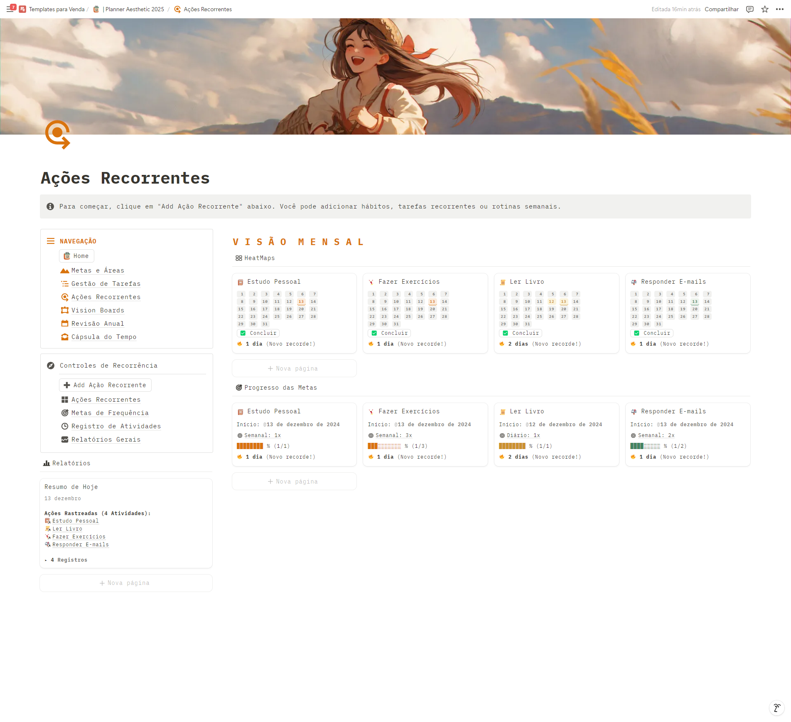Open Revisão Anual navigation link
This screenshot has width=791, height=722.
[x=98, y=324]
